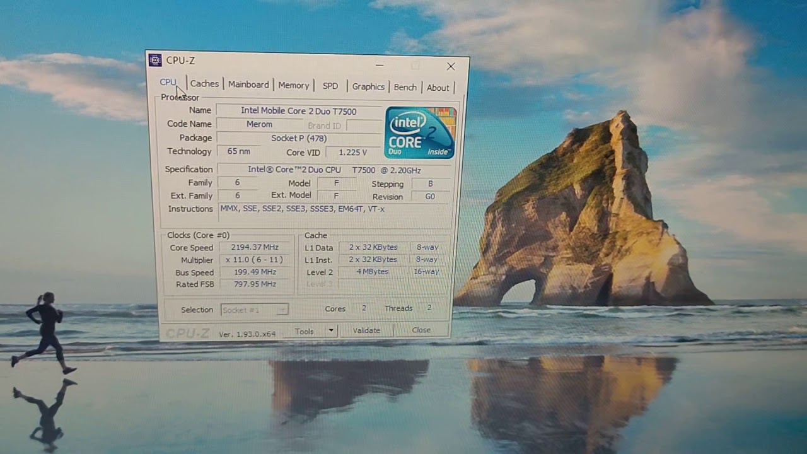The width and height of the screenshot is (807, 454).
Task: Click the Core Speed value 2194.37 MHz
Action: coord(255,247)
